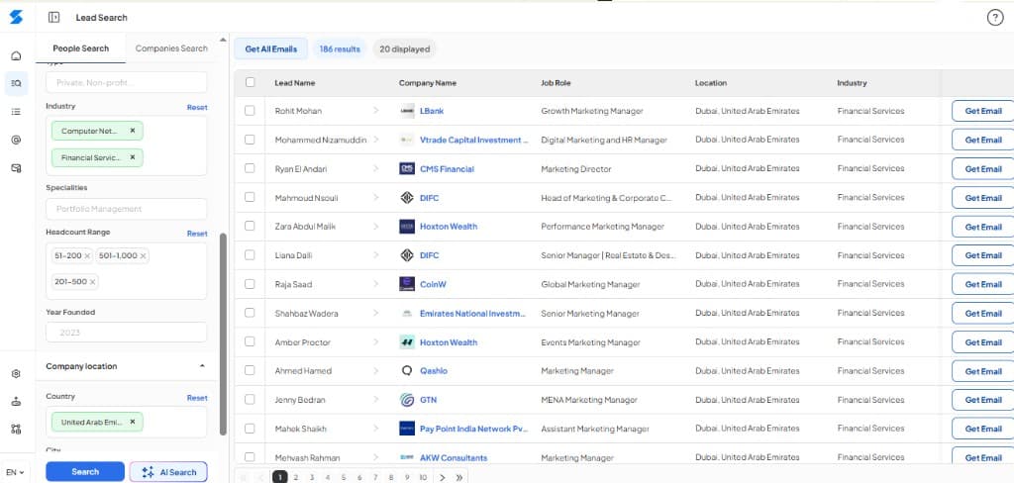Reset the Headcount Range filter
The width and height of the screenshot is (1014, 483).
coord(197,234)
